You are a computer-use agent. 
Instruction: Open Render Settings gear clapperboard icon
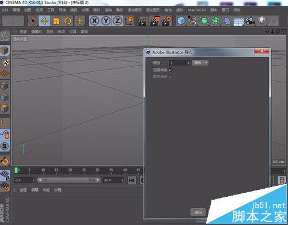coord(166,21)
